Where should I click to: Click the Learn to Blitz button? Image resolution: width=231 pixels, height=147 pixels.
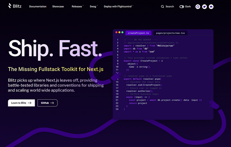[x=21, y=103]
